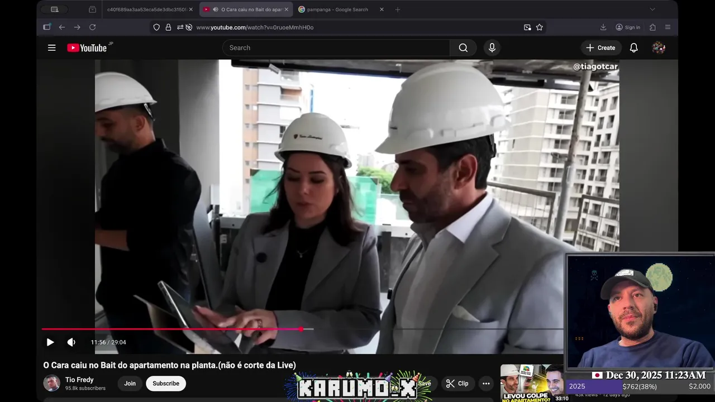Focus the YouTube Search field
Screen dimensions: 715x402
tap(336, 48)
